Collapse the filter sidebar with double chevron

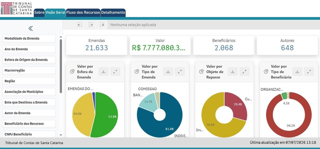click(x=30, y=28)
